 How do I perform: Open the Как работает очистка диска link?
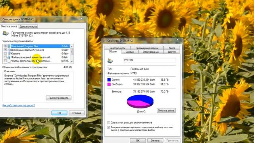point(19,105)
